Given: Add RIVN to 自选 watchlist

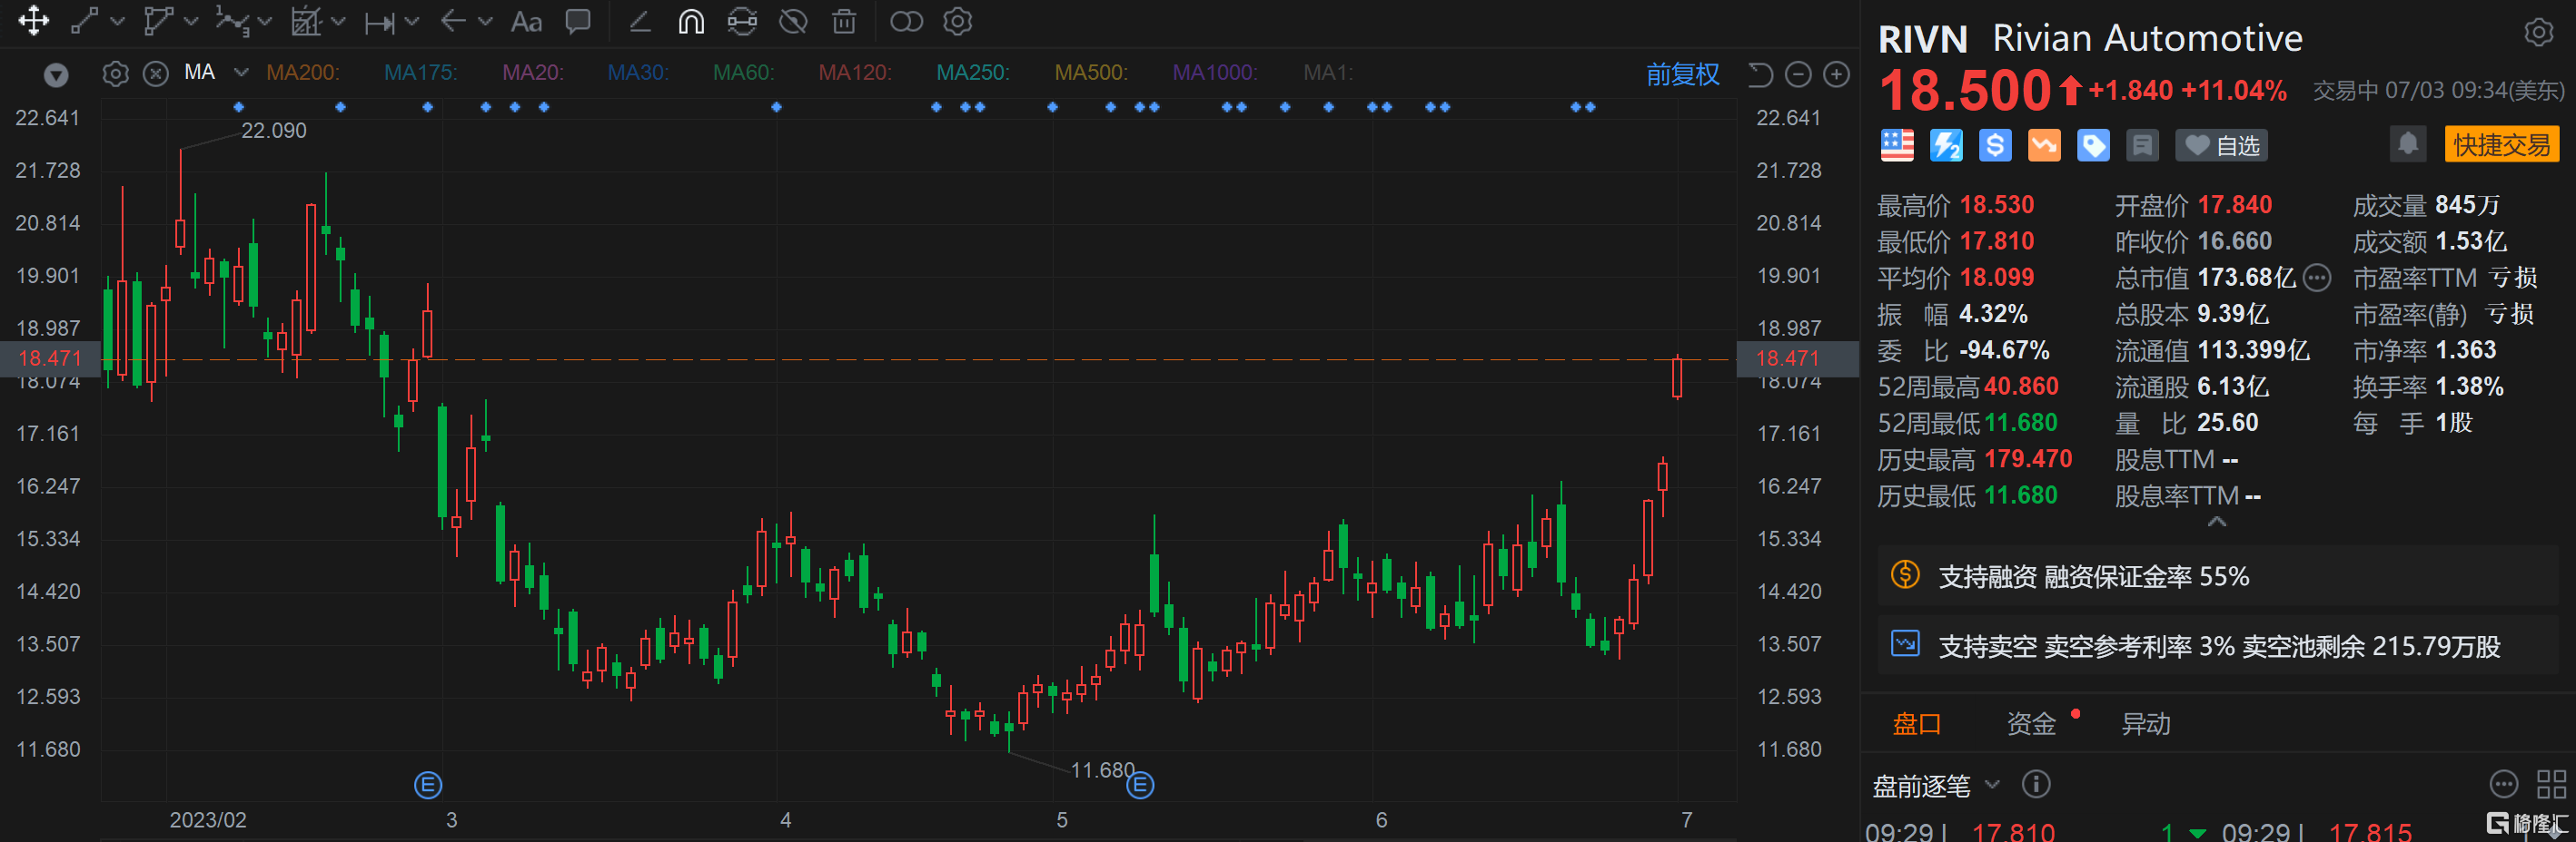Looking at the screenshot, I should pyautogui.click(x=2221, y=146).
